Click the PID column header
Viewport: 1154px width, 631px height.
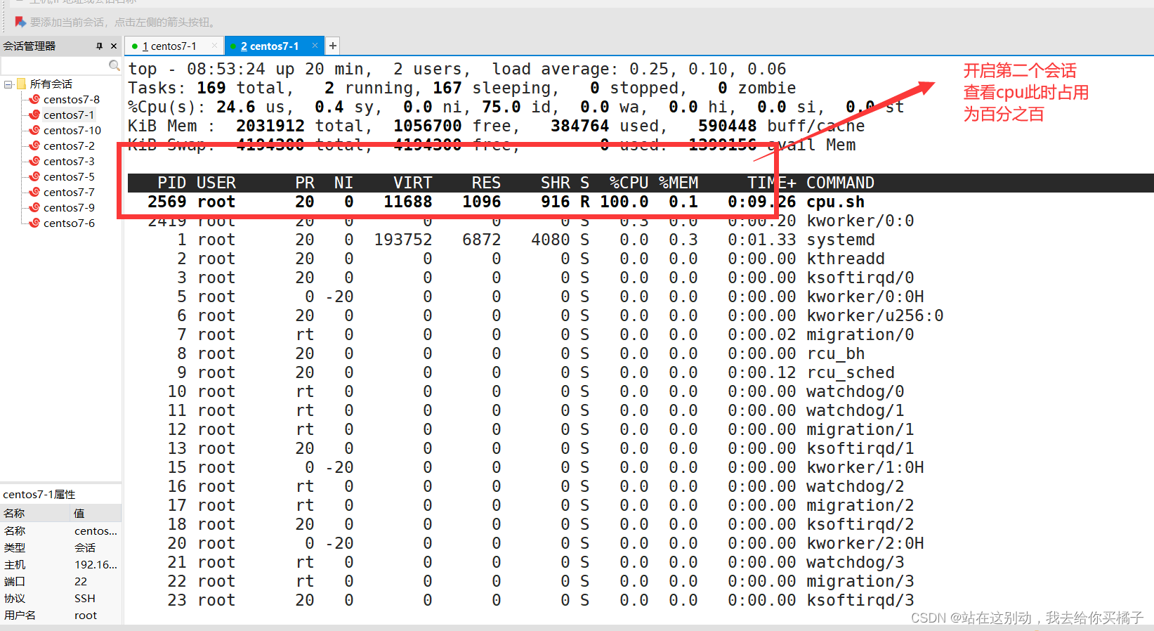click(x=172, y=183)
